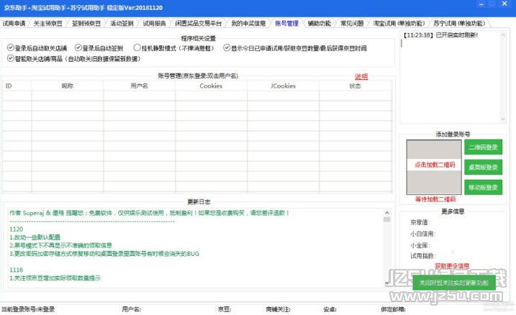Click the 商铺关注 status bar entry
The width and height of the screenshot is (516, 315).
(278, 309)
